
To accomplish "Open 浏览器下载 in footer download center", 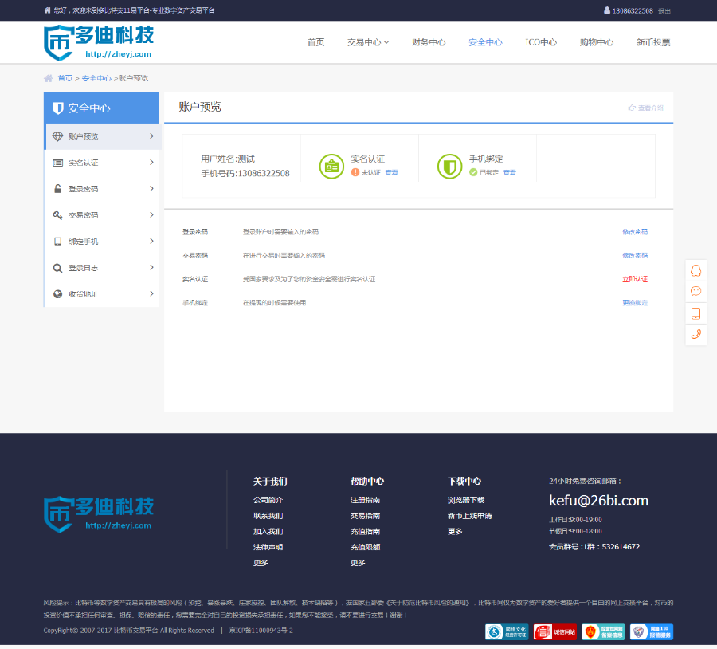I will (466, 500).
